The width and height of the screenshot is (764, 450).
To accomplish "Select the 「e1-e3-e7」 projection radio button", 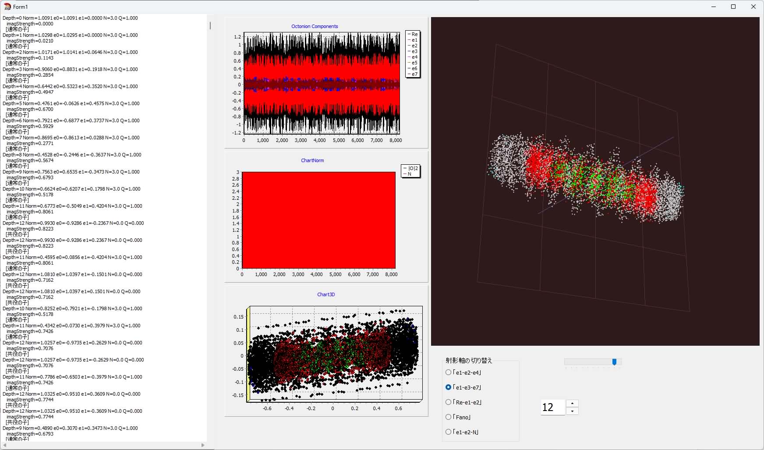I will [x=463, y=387].
